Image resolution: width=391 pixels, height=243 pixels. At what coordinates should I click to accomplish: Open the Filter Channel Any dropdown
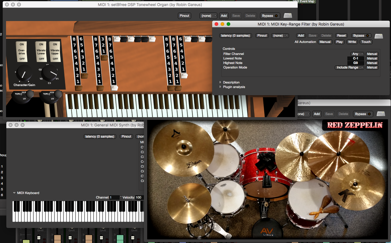tap(356, 54)
